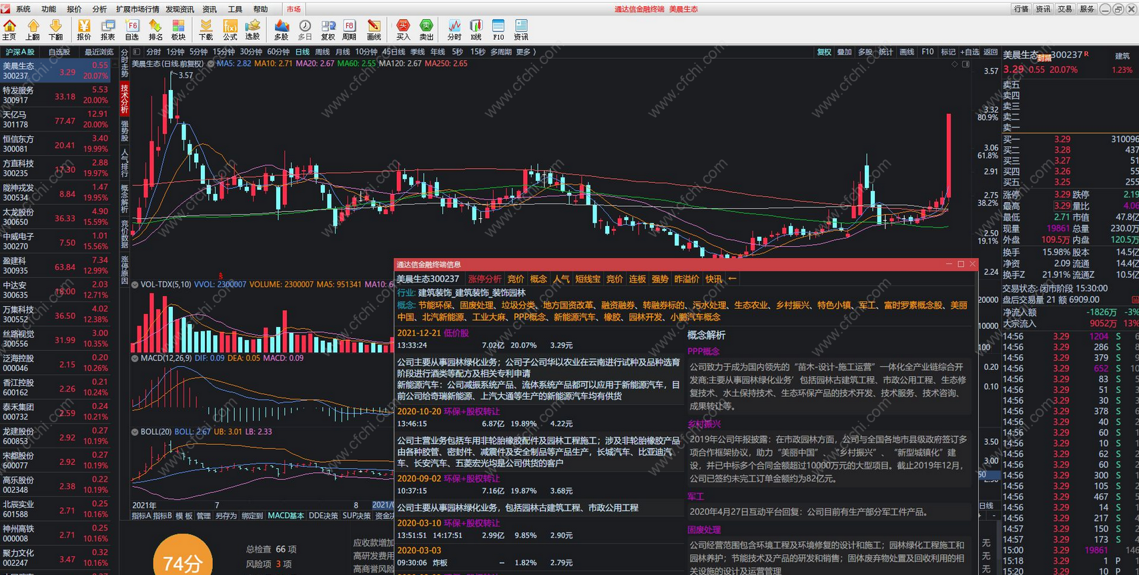Click the small panel icon left of 分时
Screen dimensions: 1139x575
click(x=137, y=51)
